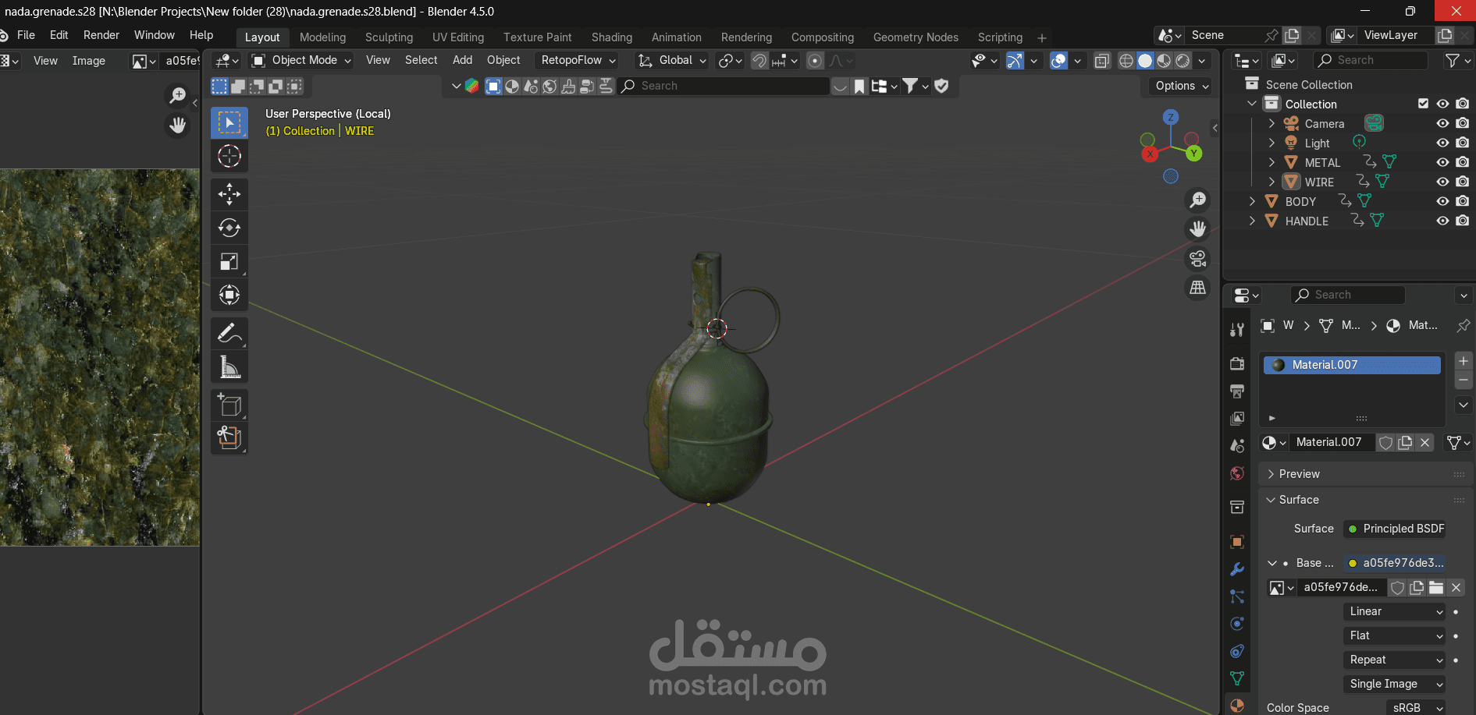This screenshot has width=1476, height=715.
Task: Toggle camera view in viewport
Action: coord(1197,258)
